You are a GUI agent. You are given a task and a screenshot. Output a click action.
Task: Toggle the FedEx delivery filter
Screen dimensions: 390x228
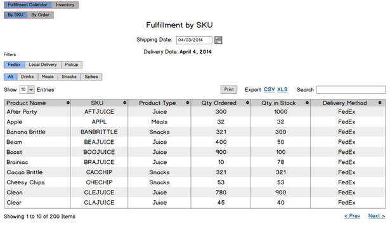coord(15,65)
